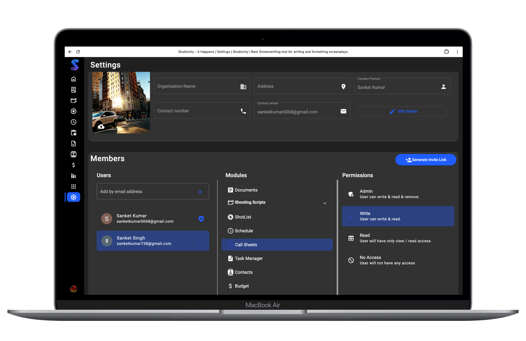
Task: Select the Schedule module
Action: tap(277, 231)
